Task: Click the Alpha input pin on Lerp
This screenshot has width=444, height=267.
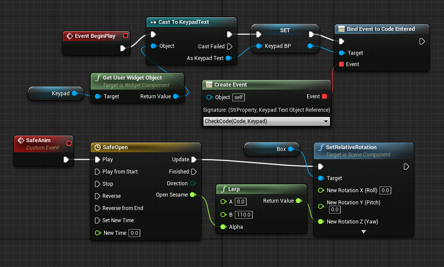Action: click(x=223, y=227)
